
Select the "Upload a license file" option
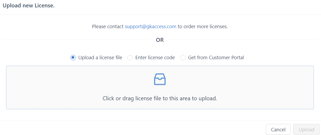96,58
